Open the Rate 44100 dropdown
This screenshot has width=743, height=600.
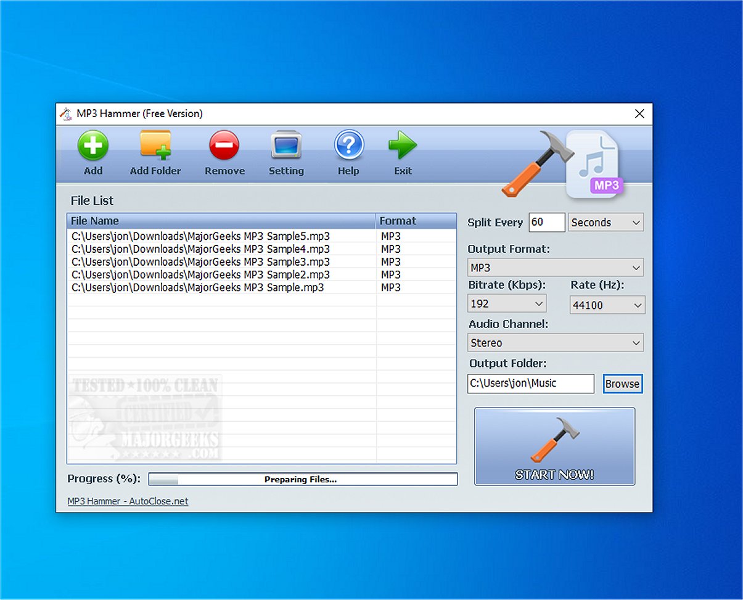(607, 305)
